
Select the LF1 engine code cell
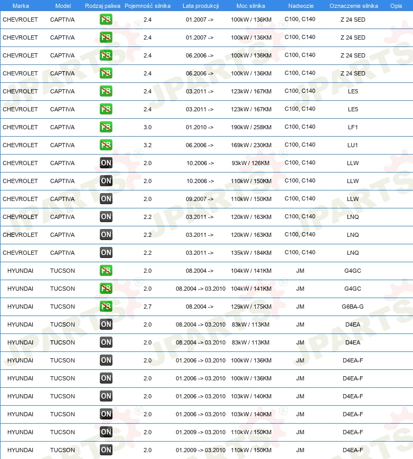353,127
